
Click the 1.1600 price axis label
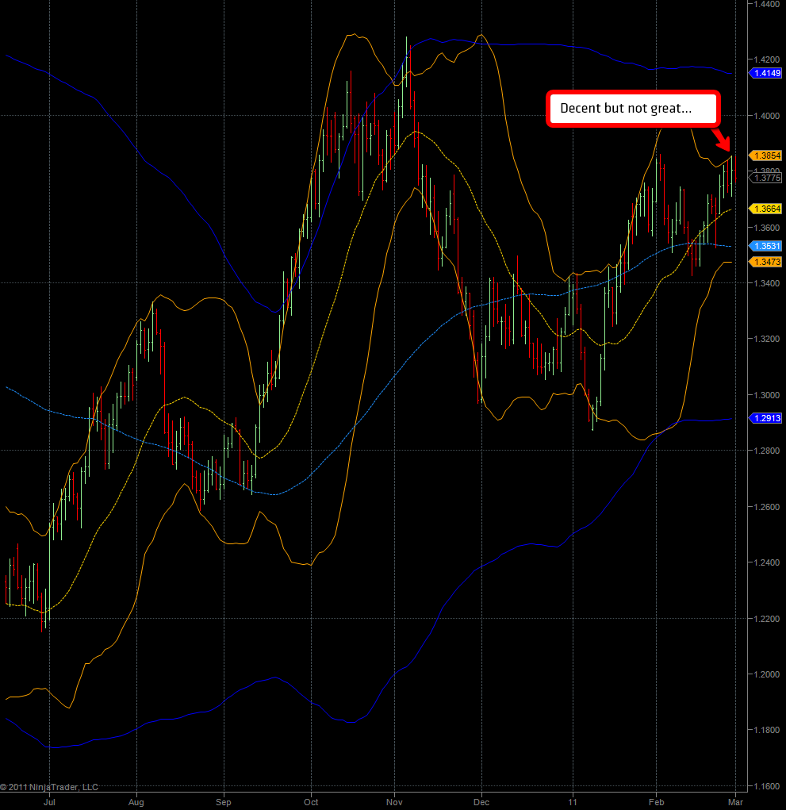tap(766, 786)
